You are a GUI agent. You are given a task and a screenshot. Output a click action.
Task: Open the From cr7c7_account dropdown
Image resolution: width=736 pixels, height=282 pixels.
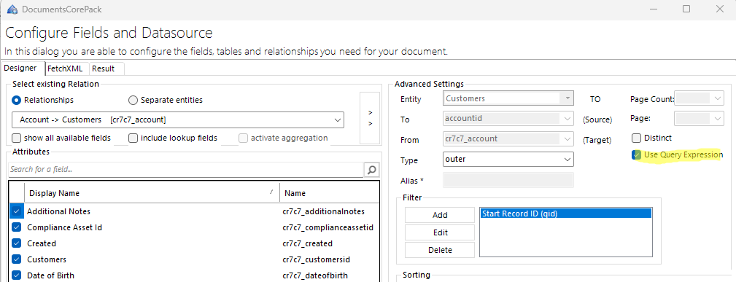coord(508,139)
